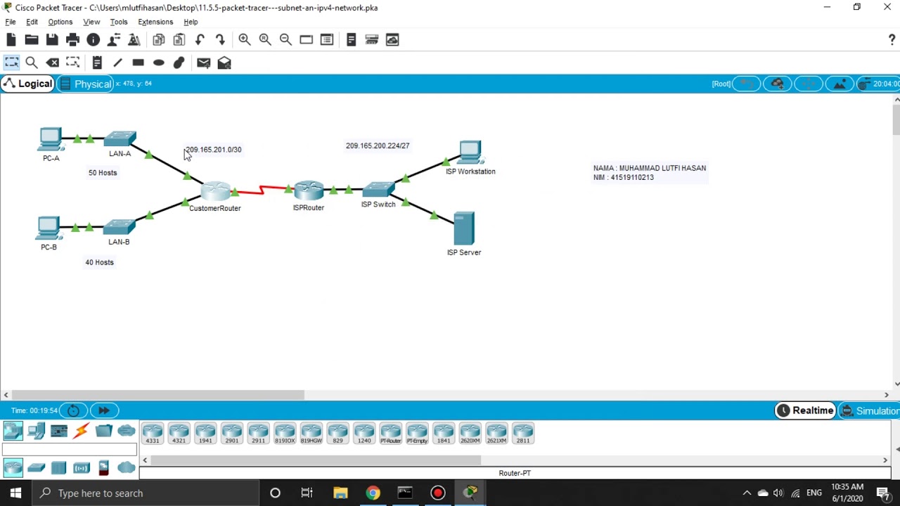
Task: Pick the 2811 router model
Action: [x=522, y=433]
